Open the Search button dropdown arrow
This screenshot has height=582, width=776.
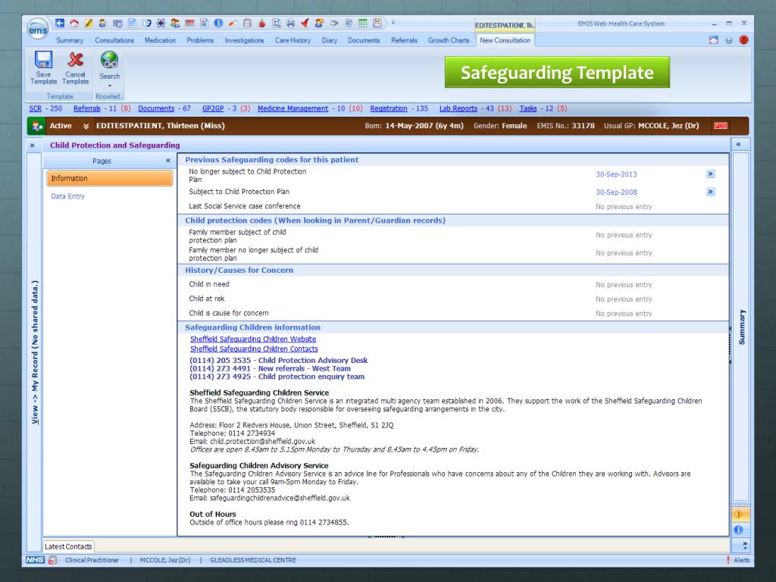pos(109,86)
